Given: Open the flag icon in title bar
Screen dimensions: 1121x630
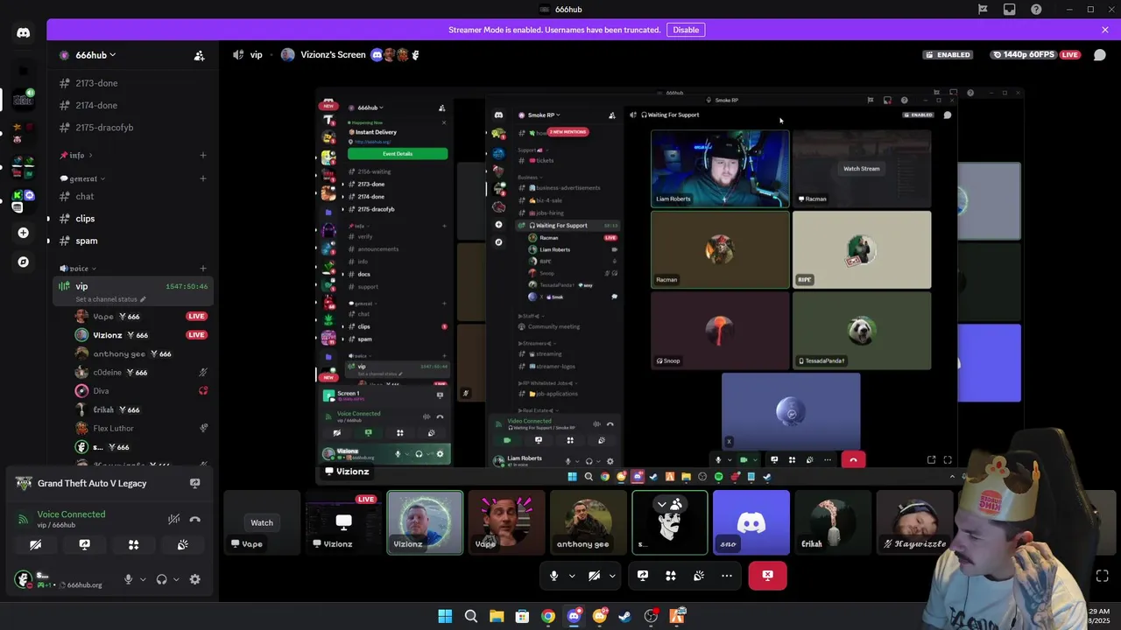Looking at the screenshot, I should pos(983,10).
